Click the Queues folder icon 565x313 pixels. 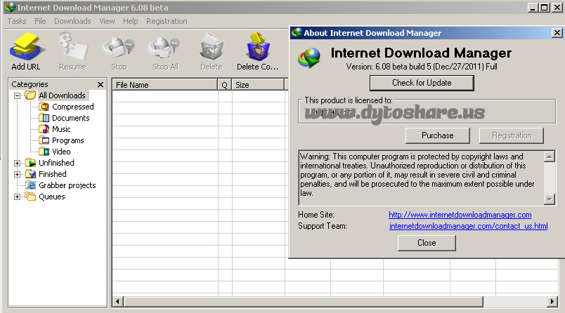coord(31,197)
